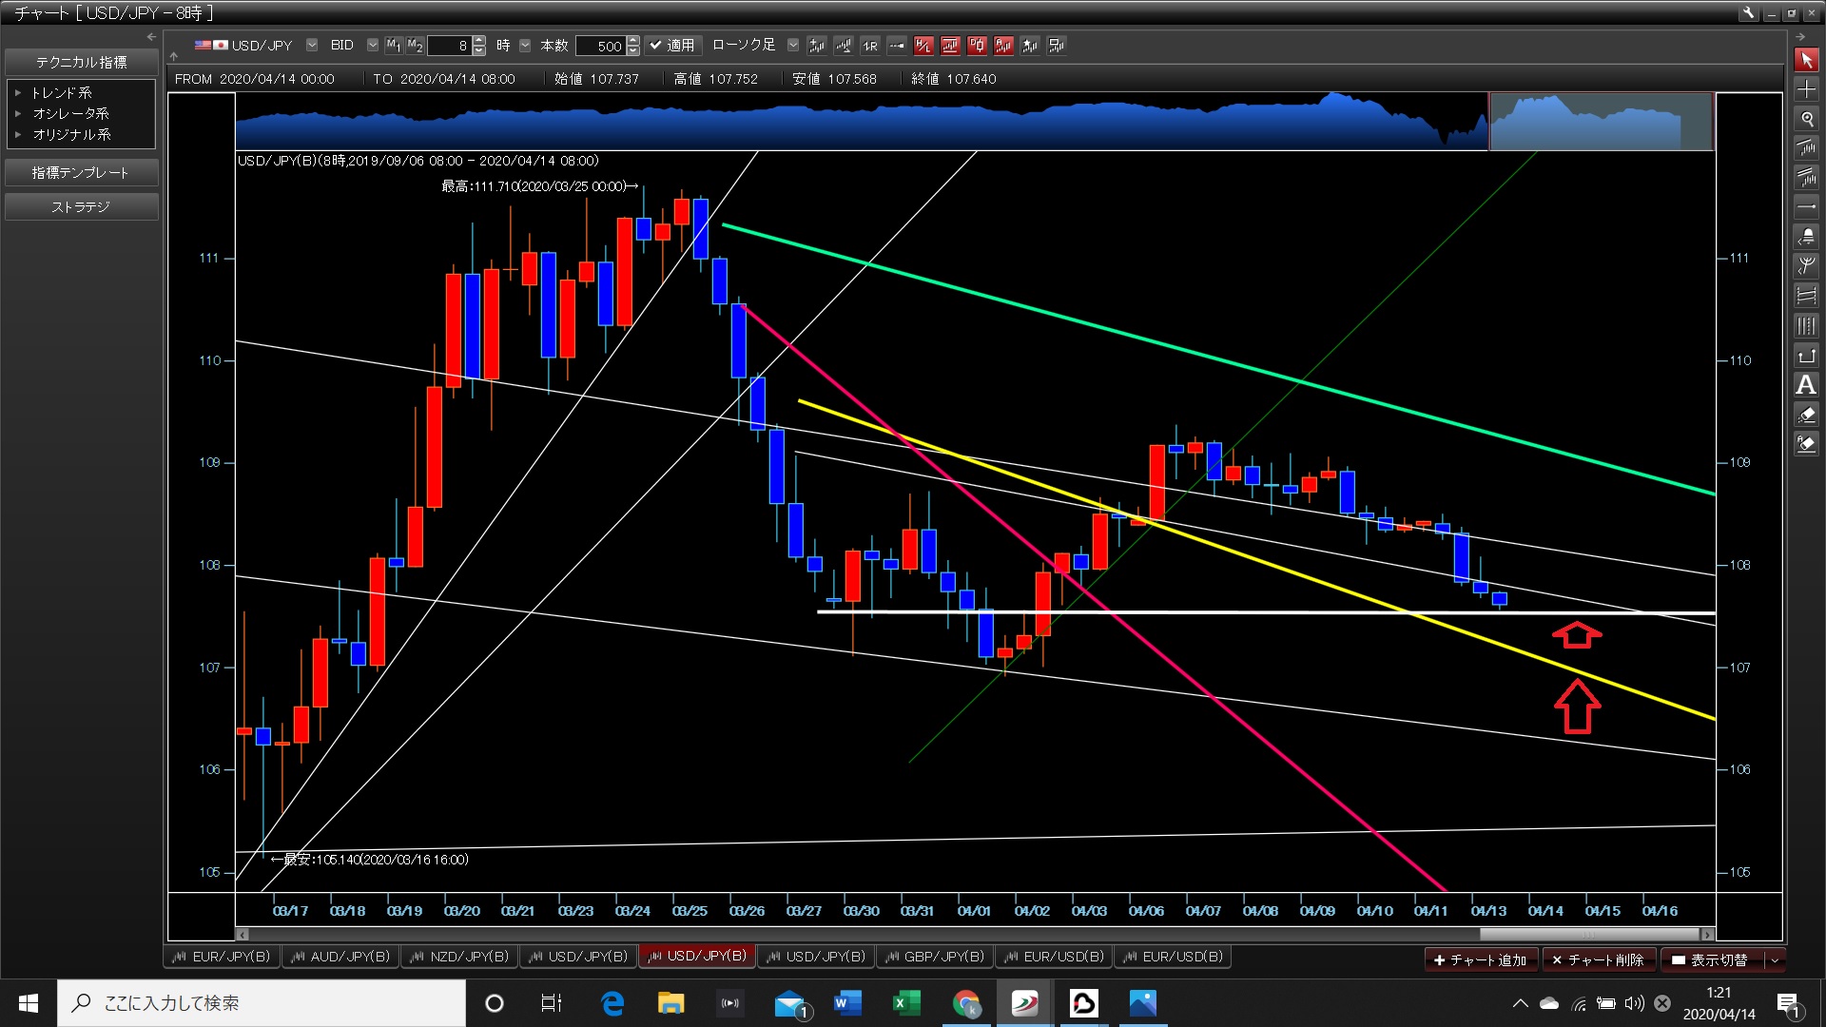The height and width of the screenshot is (1027, 1826).
Task: Select the trendline drawing tool
Action: (x=1806, y=148)
